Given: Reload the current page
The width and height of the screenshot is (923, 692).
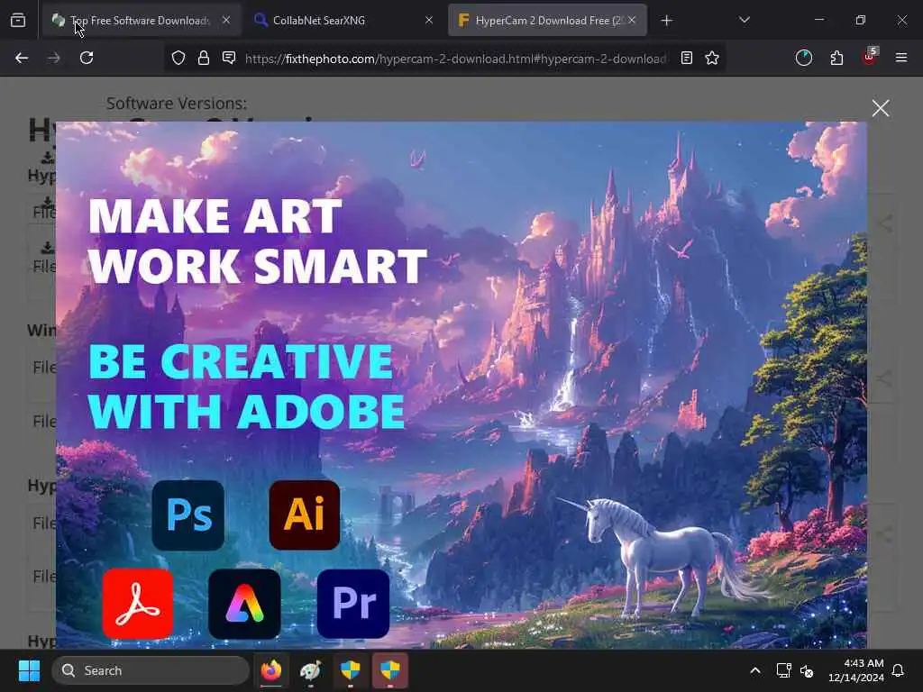Looking at the screenshot, I should pyautogui.click(x=87, y=58).
